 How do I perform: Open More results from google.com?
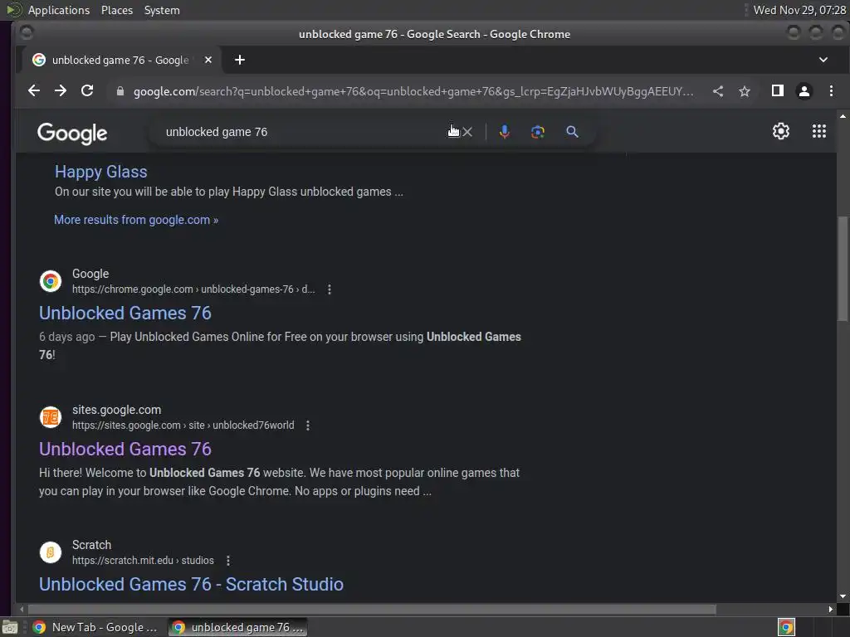click(136, 220)
